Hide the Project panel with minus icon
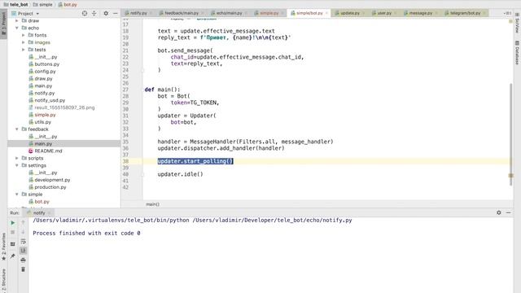The width and height of the screenshot is (521, 293). 116,13
